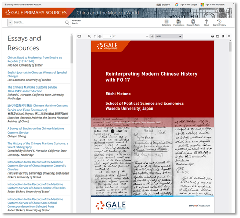Click the PDF cover page title
240x218 pixels.
point(151,77)
